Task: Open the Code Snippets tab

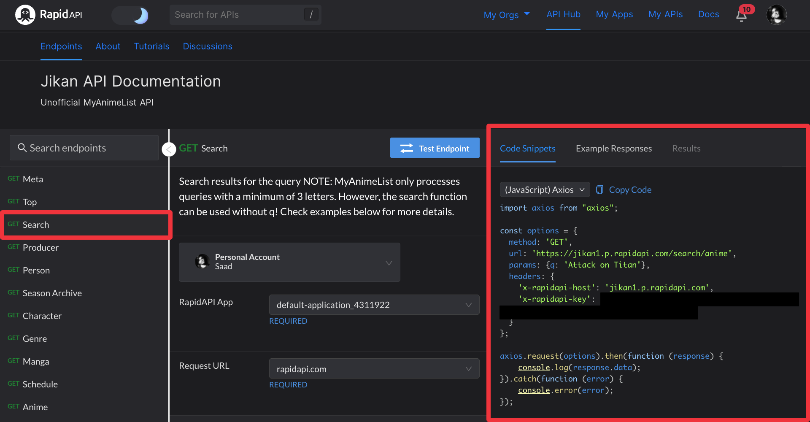Action: [x=527, y=149]
